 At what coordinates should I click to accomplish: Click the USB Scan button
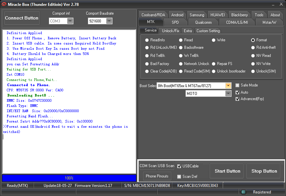coord(166,166)
